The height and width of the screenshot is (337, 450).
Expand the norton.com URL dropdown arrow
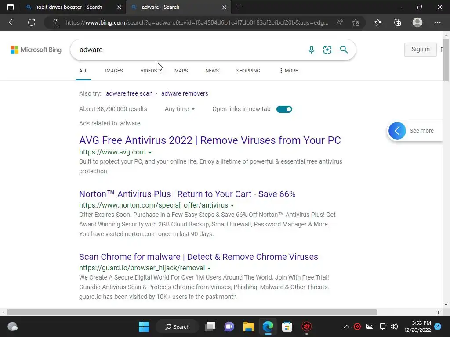[232, 205]
